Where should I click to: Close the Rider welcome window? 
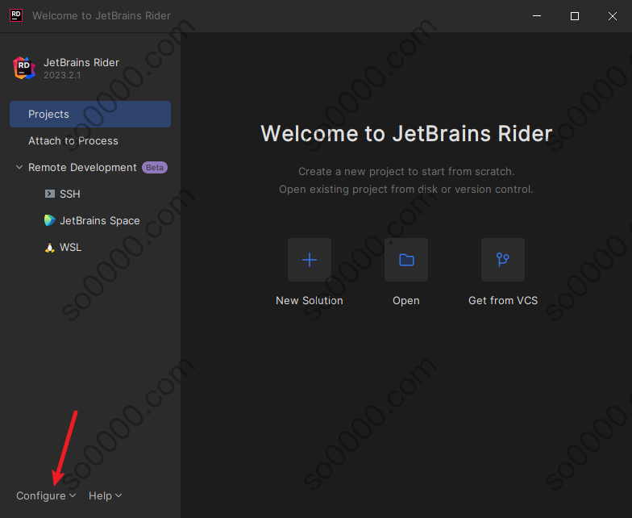pyautogui.click(x=613, y=16)
